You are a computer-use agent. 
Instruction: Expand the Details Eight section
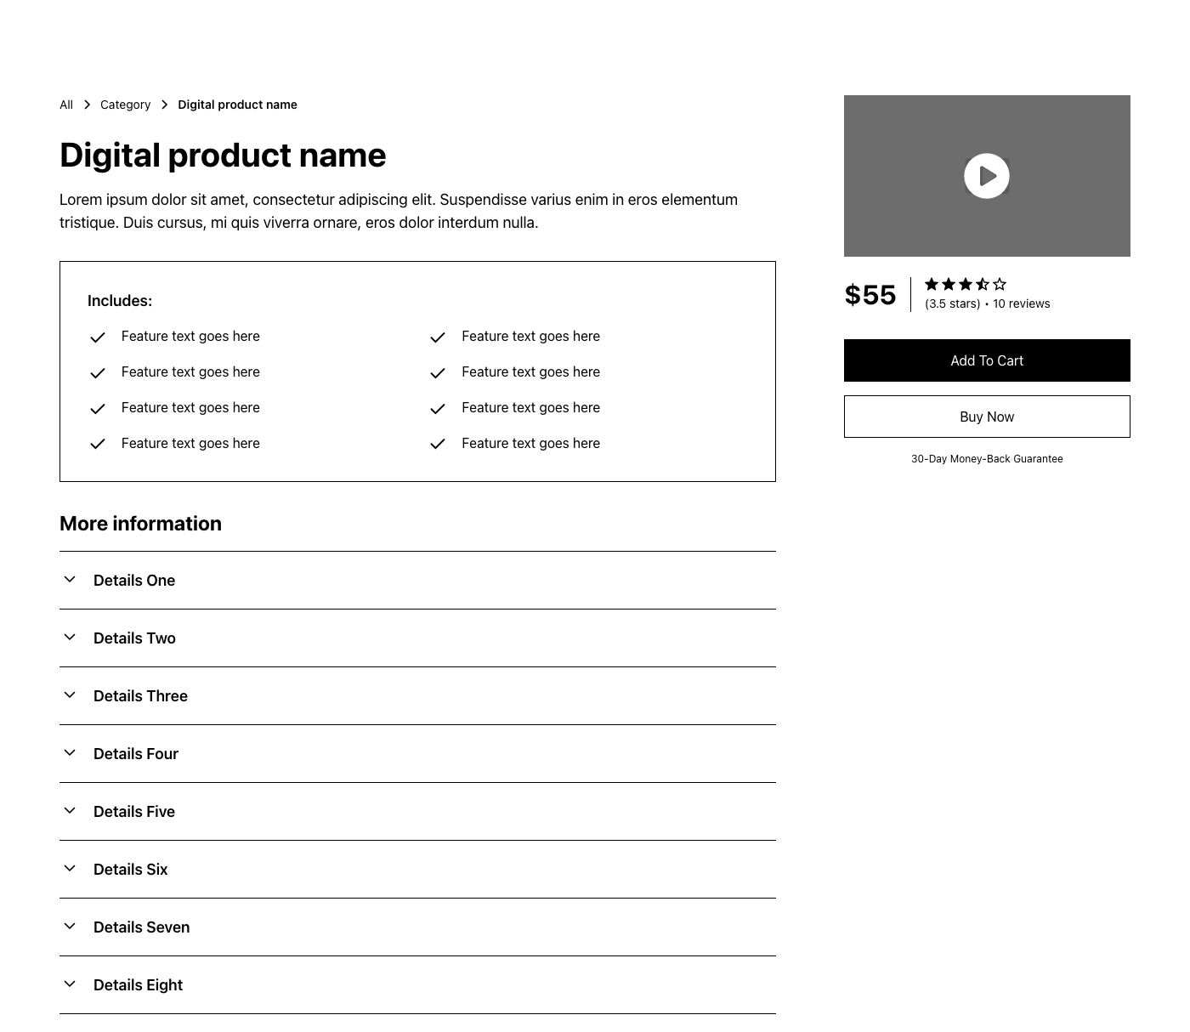coord(417,985)
